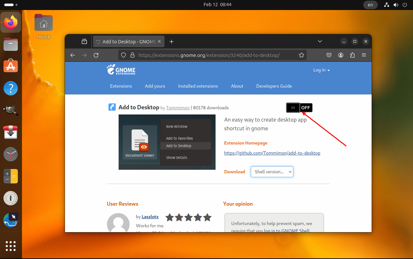Open the Firefox application menu icon
Image resolution: width=413 pixels, height=259 pixels.
(x=364, y=55)
